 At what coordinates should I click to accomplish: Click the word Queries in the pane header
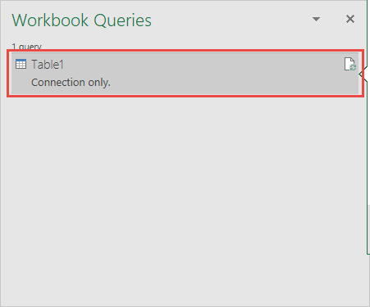[x=122, y=20]
